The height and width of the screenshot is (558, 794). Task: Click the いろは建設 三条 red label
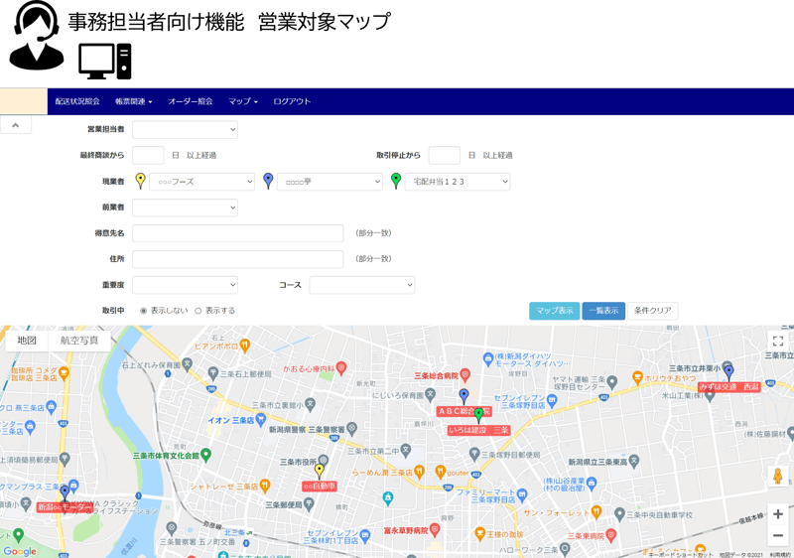click(x=478, y=430)
